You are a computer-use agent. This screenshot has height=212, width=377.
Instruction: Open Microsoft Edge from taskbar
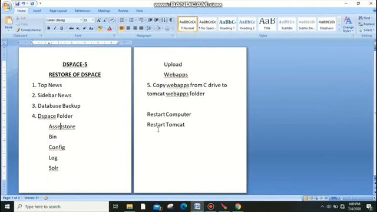[184, 207]
